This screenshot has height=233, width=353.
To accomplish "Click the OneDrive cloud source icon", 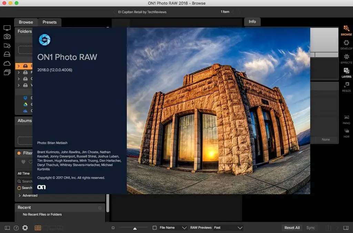I will (25, 111).
